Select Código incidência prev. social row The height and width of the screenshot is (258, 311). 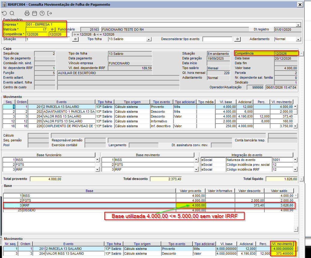(x=247, y=165)
